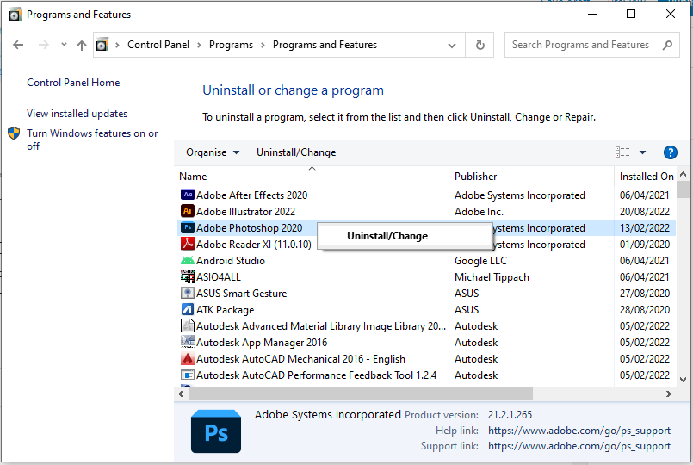Click the horizontal scrollbar left arrow

[181, 394]
